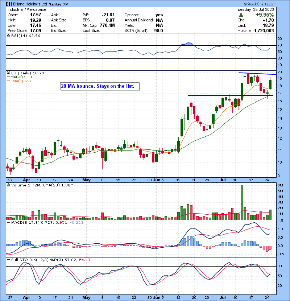
Task: Click the 70 label on RSI axis
Action: (279, 45)
